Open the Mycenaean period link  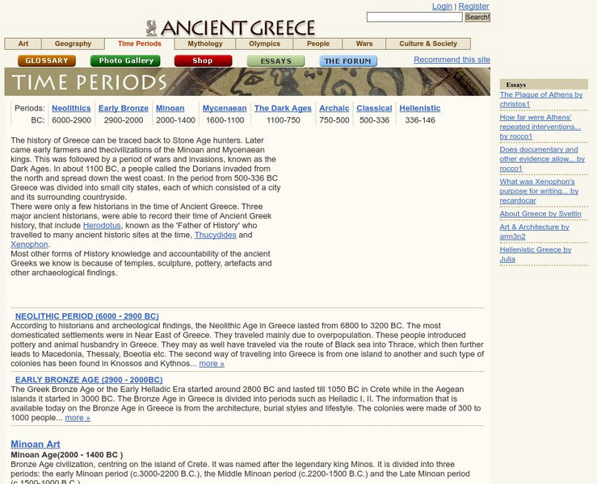(225, 108)
